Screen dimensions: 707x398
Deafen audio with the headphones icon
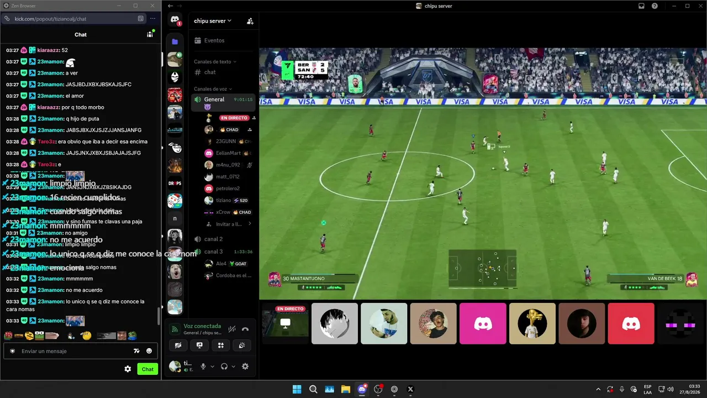pyautogui.click(x=224, y=366)
